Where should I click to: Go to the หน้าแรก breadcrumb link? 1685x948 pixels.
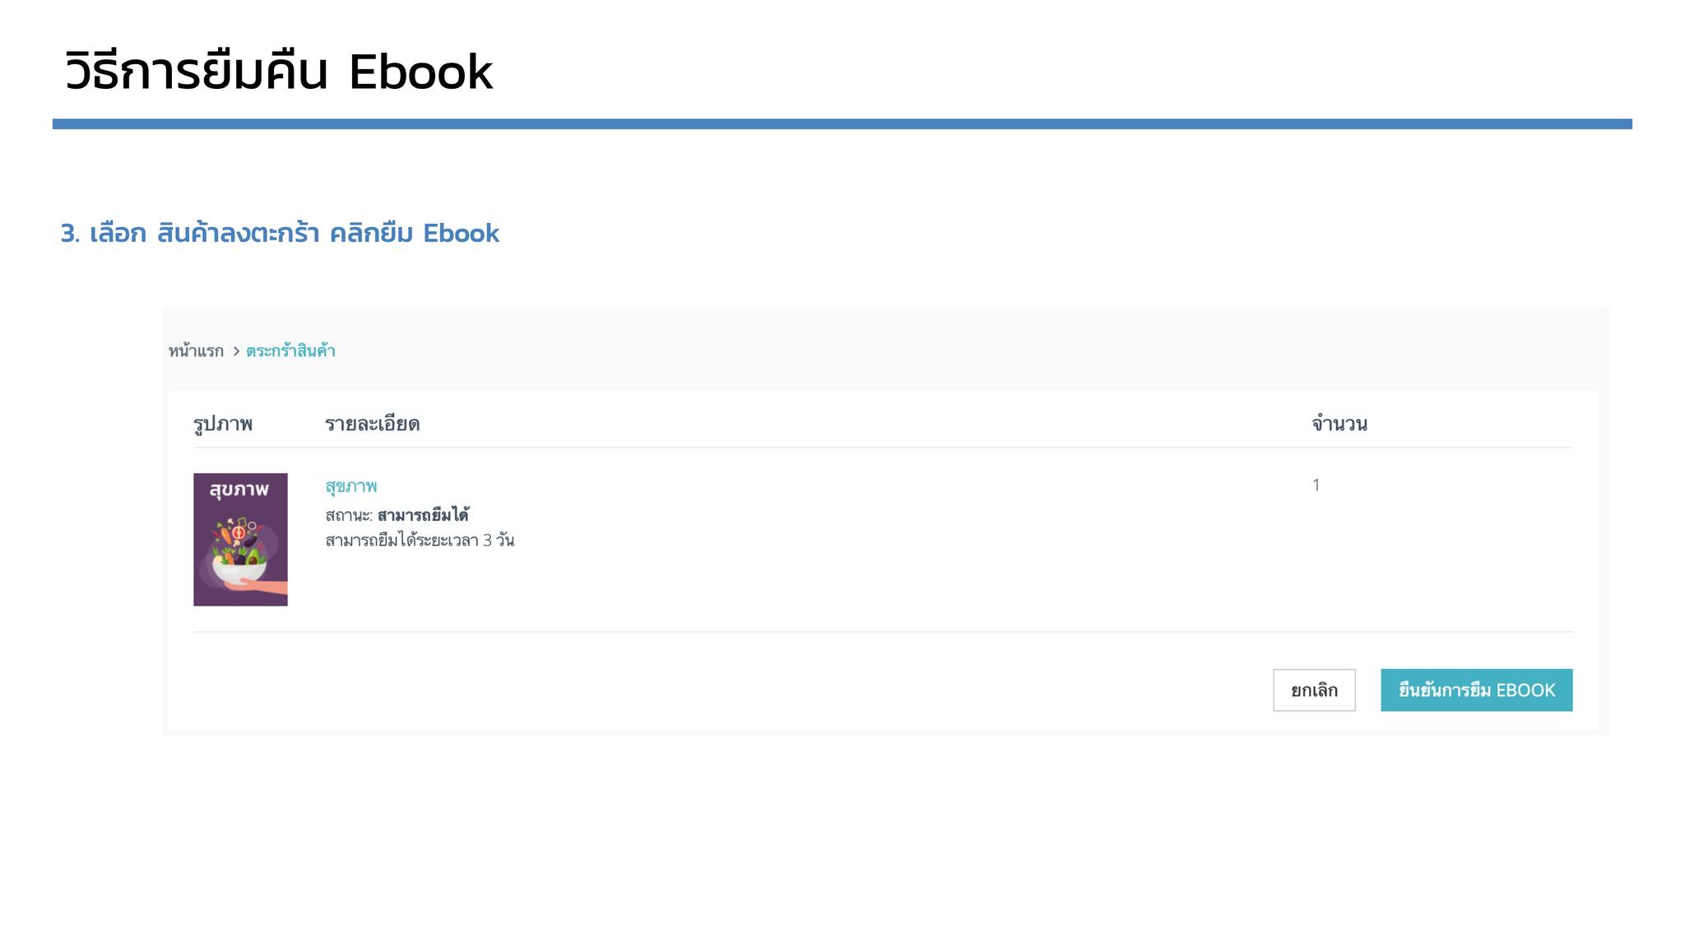(x=196, y=351)
